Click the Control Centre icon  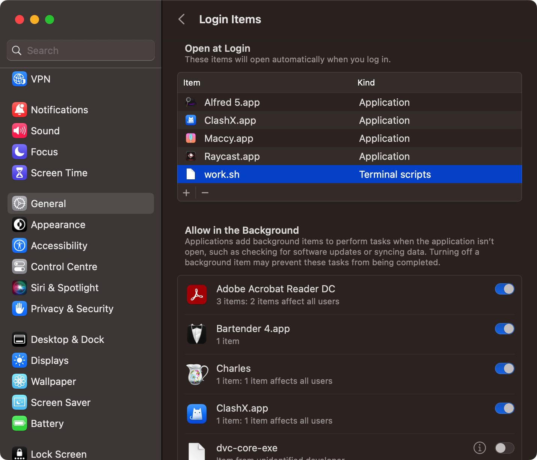20,267
